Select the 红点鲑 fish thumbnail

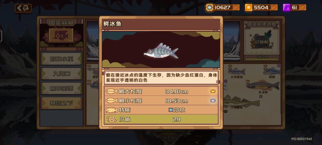(x=263, y=85)
